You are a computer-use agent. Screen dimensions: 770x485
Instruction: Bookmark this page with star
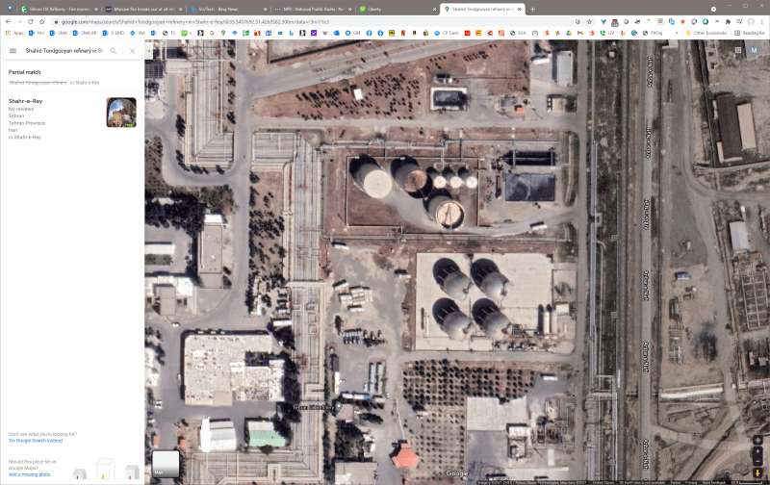(589, 21)
